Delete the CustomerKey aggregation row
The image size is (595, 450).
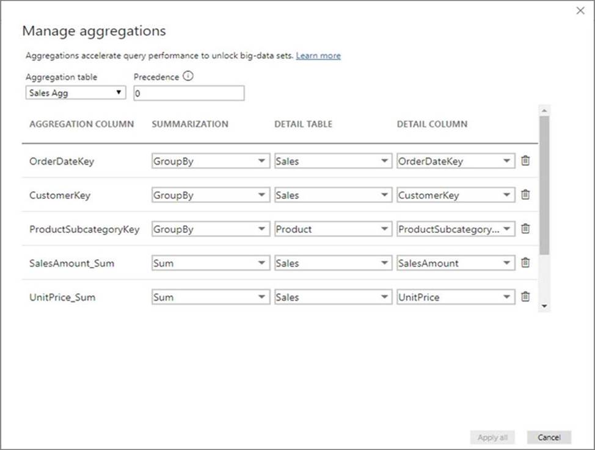[525, 195]
